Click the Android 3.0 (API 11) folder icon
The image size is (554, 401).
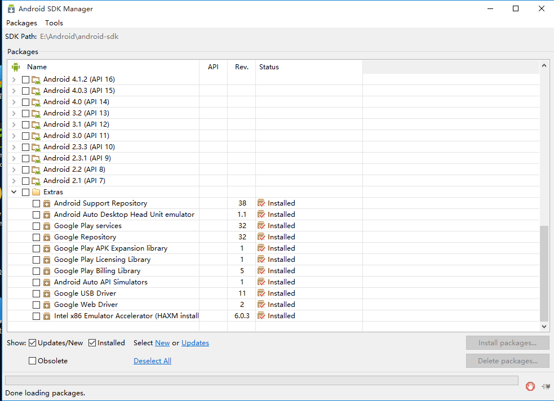point(36,136)
